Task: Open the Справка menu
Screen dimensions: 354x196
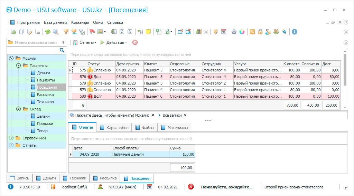Action: click(115, 22)
